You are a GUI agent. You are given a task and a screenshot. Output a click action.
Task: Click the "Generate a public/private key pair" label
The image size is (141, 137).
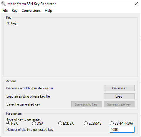click(x=30, y=88)
